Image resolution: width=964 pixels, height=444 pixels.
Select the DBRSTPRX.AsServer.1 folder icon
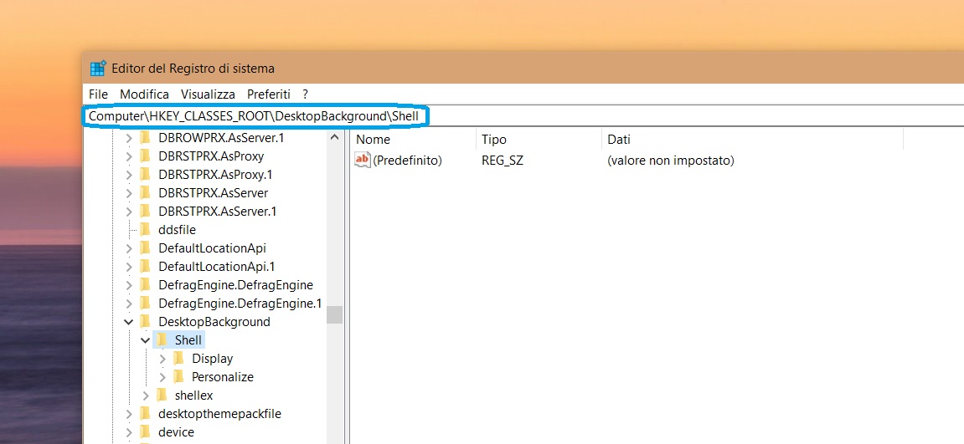point(145,212)
